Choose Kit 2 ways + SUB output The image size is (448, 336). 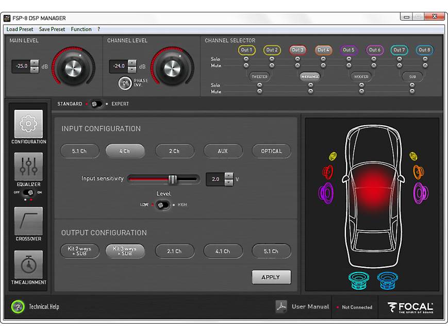click(80, 251)
